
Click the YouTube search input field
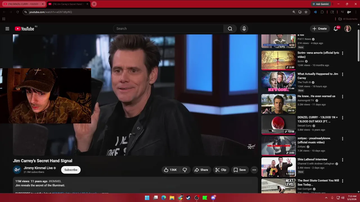coord(168,29)
